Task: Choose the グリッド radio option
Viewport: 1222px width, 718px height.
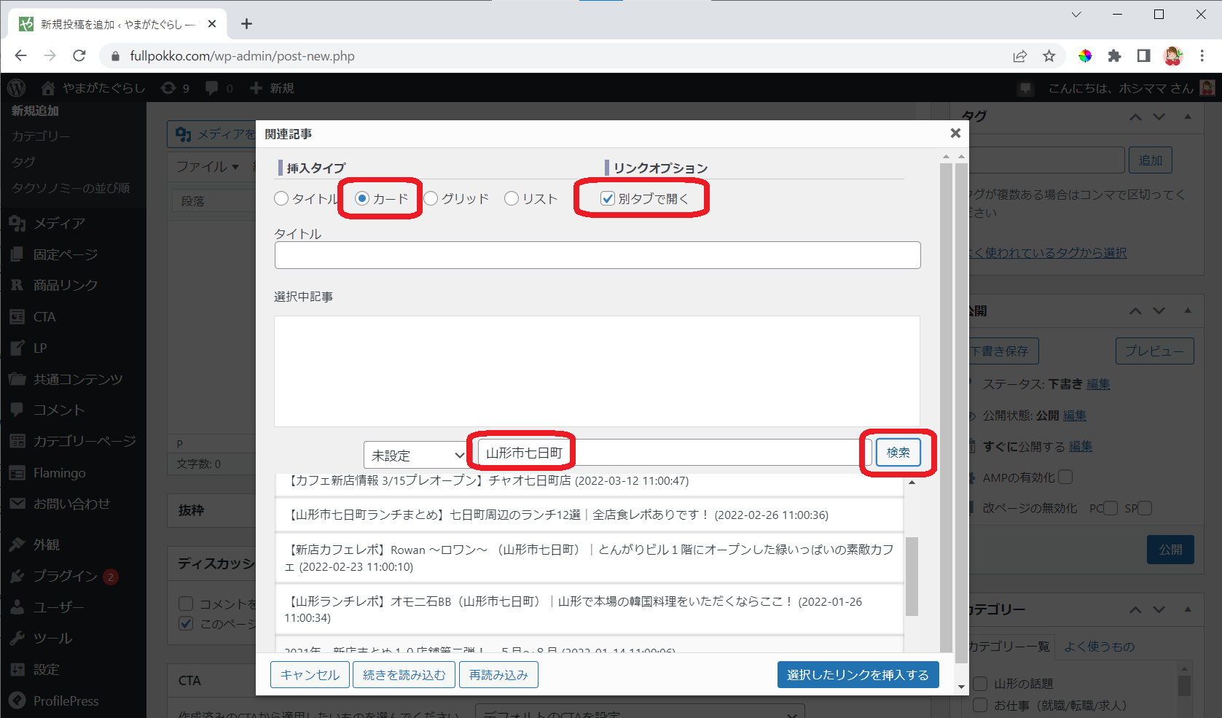Action: pos(431,198)
